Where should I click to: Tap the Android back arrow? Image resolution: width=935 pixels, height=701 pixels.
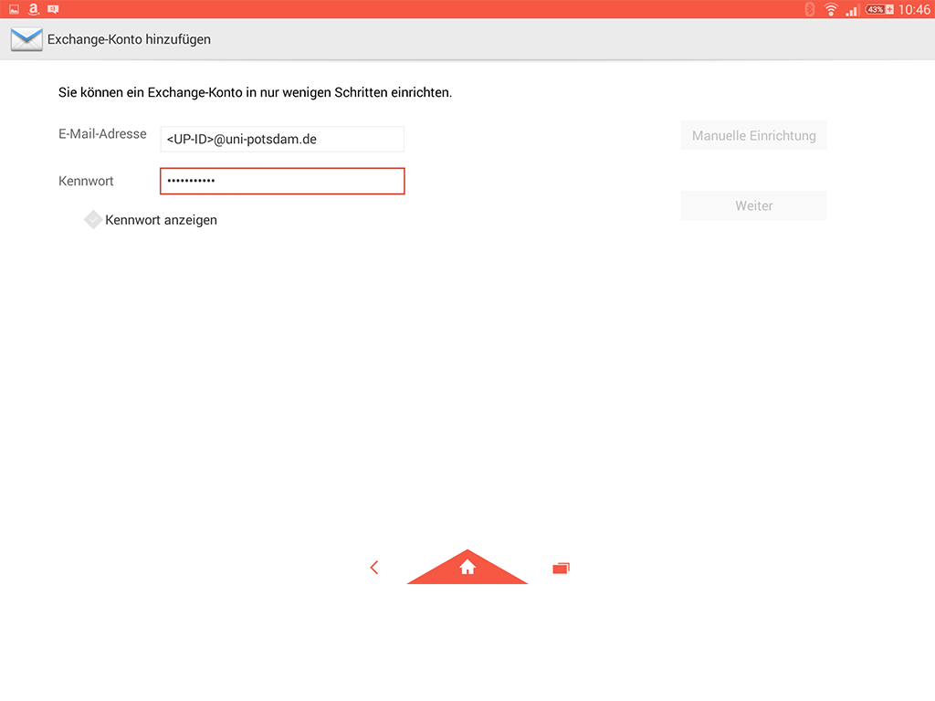click(x=374, y=568)
